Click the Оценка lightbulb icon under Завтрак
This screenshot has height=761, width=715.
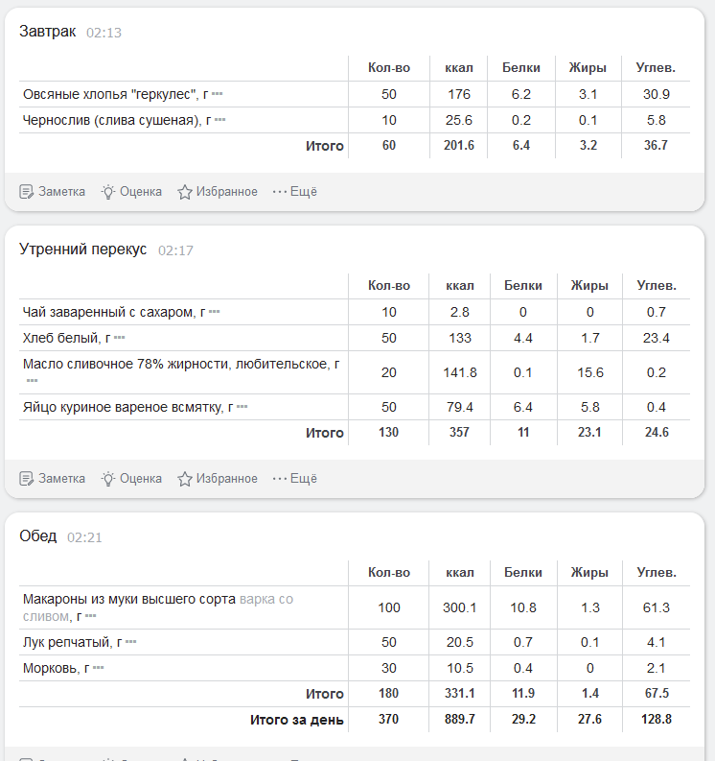(108, 192)
